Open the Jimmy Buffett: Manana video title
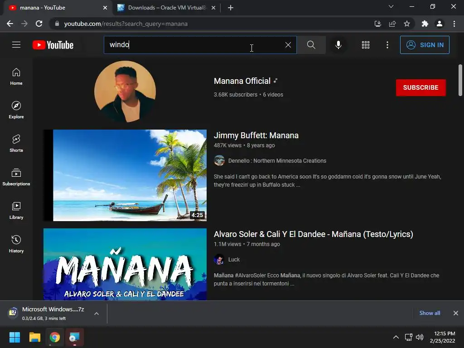 [x=256, y=135]
